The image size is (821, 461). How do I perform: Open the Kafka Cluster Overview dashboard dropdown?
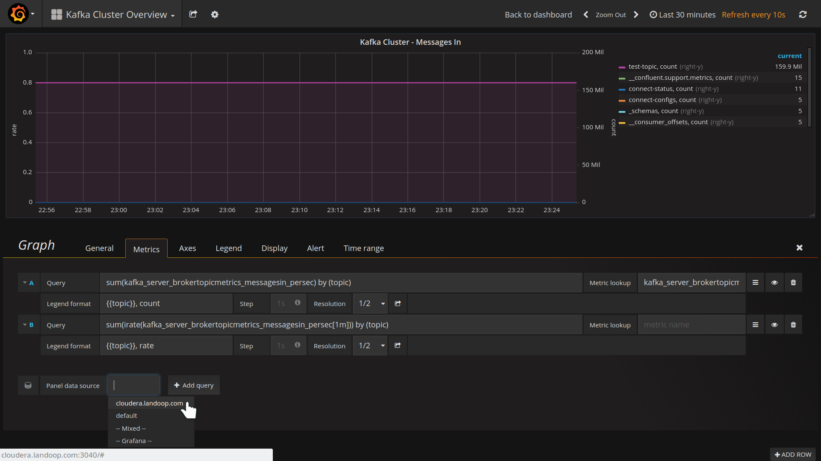[x=113, y=15]
